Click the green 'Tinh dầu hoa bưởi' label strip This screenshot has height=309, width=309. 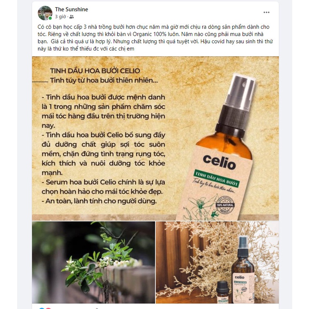click(216, 178)
